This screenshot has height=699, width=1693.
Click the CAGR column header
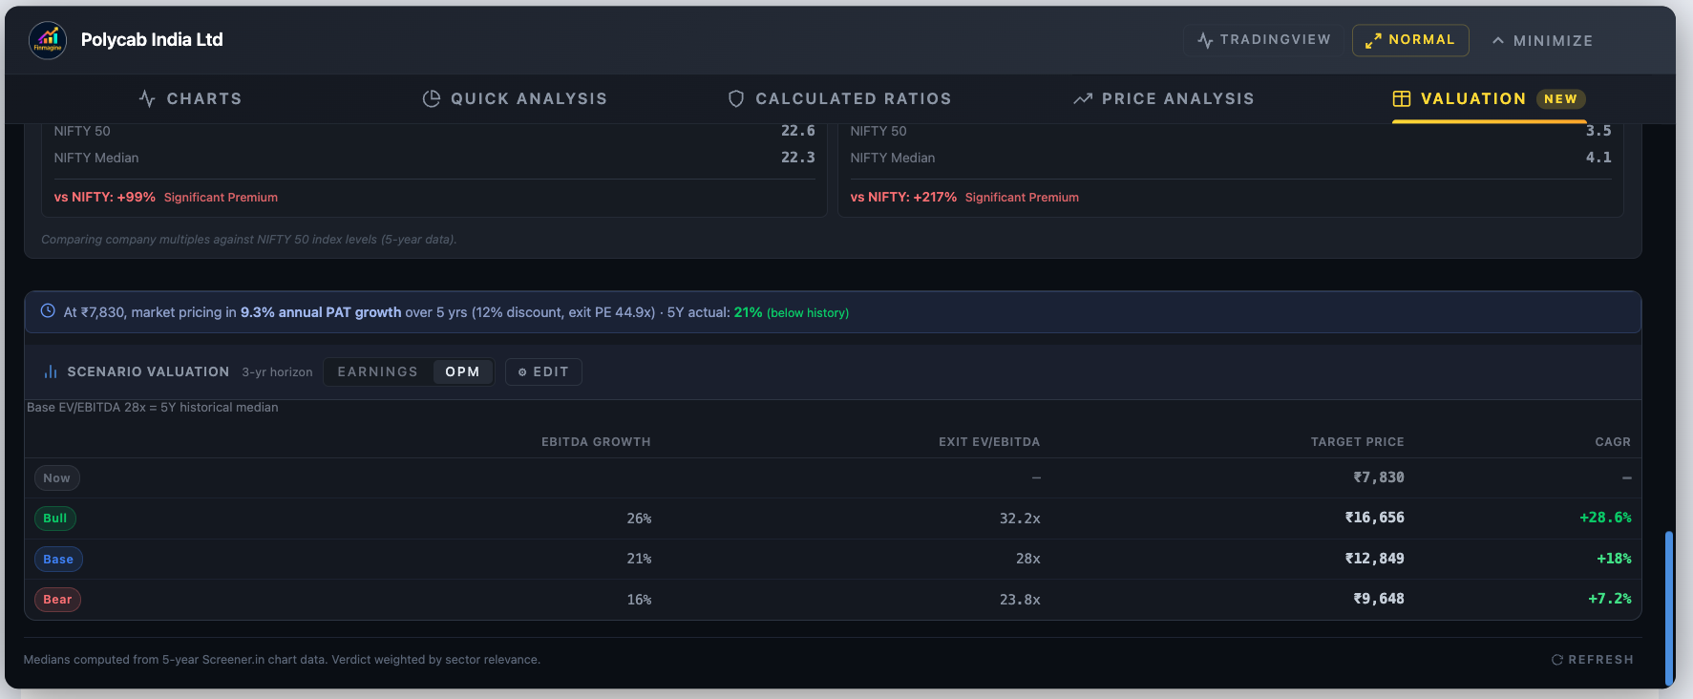(1613, 442)
